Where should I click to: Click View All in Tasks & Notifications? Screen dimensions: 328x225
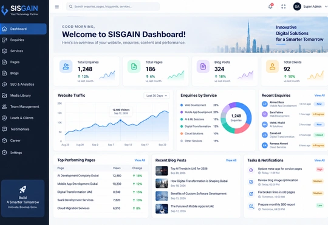pos(319,161)
